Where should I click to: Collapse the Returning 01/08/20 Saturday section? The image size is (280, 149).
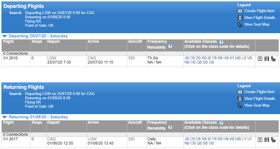point(4,117)
